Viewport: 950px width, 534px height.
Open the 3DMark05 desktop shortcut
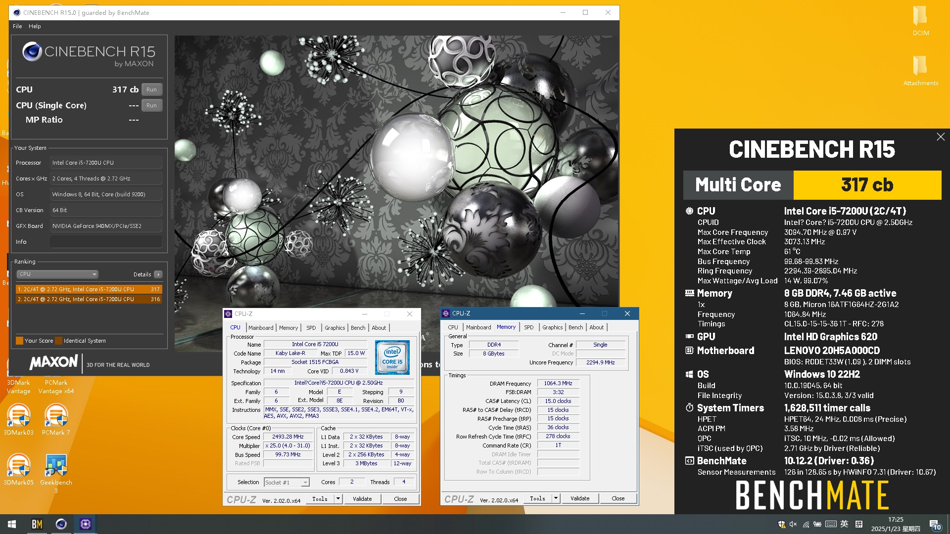(x=19, y=470)
